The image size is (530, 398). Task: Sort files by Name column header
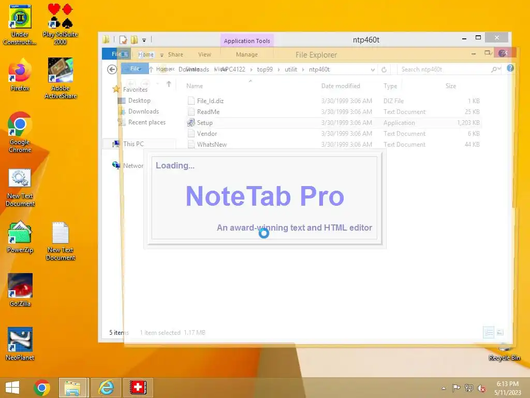click(x=195, y=86)
